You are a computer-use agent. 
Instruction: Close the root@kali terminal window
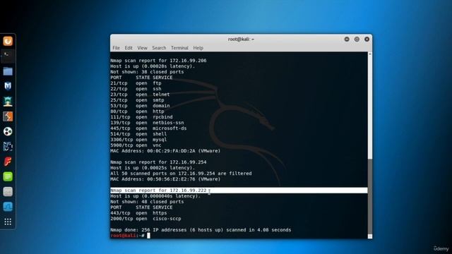click(x=367, y=40)
